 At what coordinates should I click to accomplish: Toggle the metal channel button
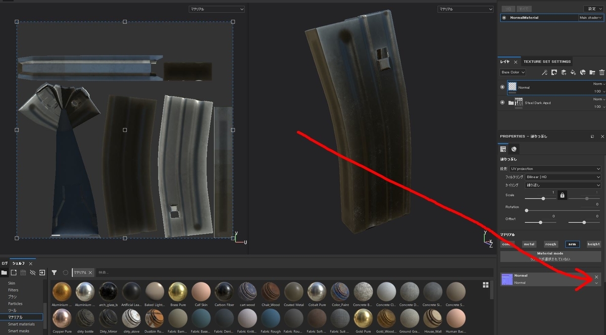(529, 244)
